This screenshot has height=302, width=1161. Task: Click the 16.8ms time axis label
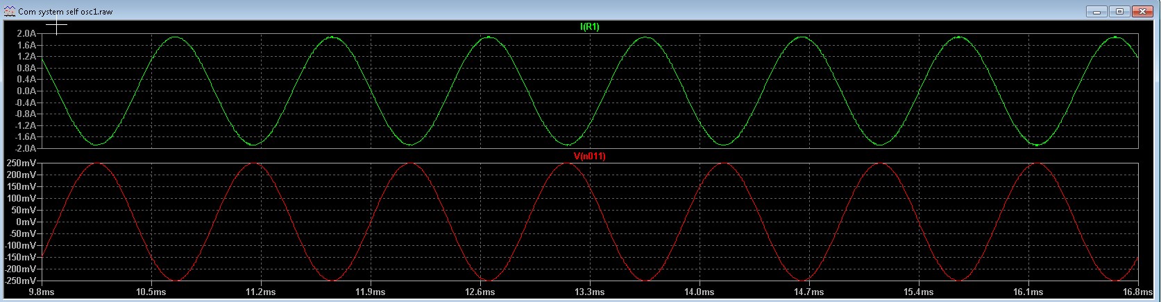[1137, 292]
